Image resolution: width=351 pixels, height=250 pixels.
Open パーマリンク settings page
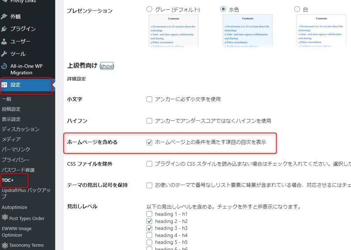tap(16, 149)
